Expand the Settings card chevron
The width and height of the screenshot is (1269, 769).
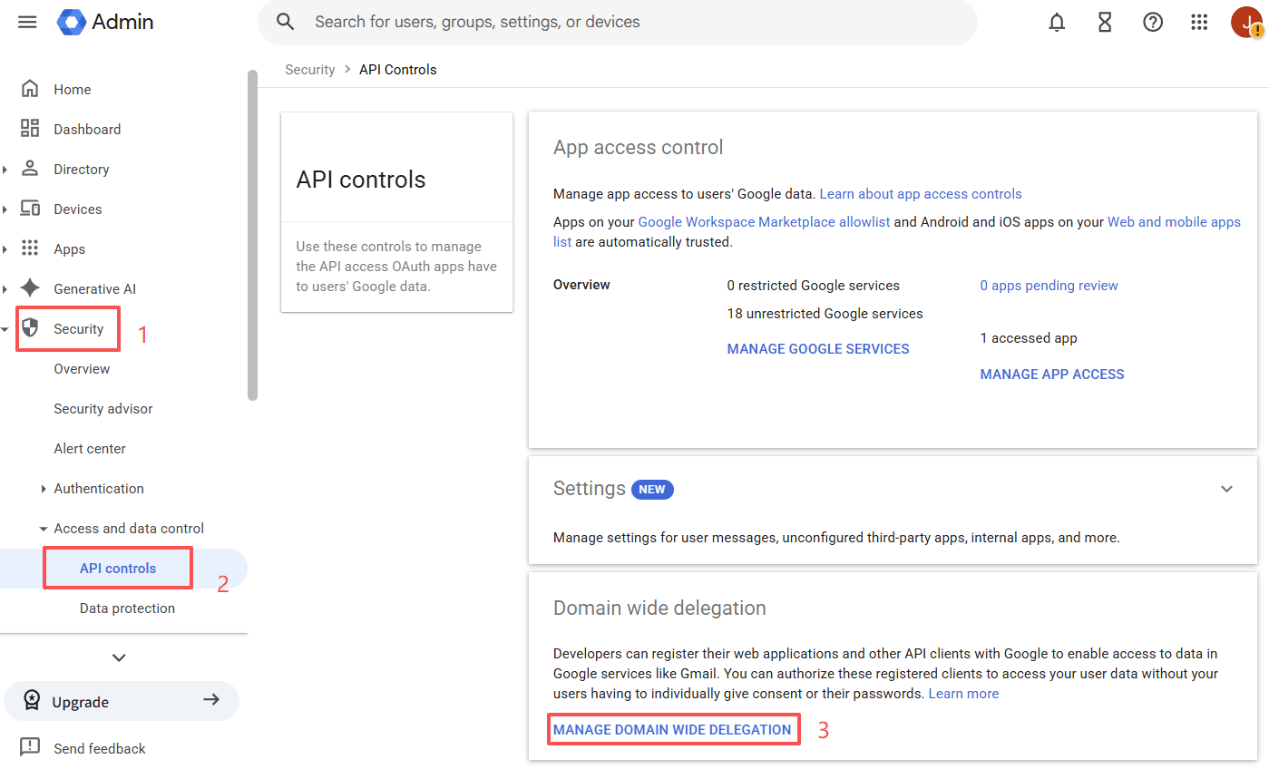tap(1226, 489)
